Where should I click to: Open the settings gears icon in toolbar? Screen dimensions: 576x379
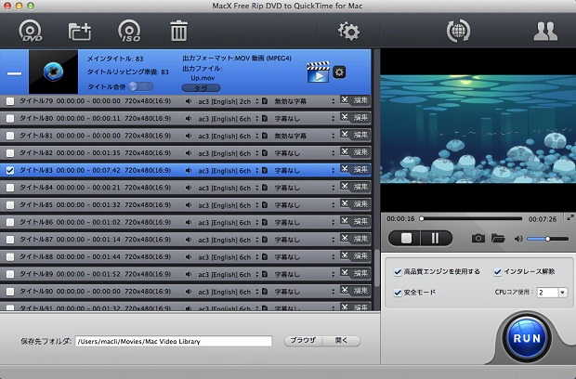348,32
